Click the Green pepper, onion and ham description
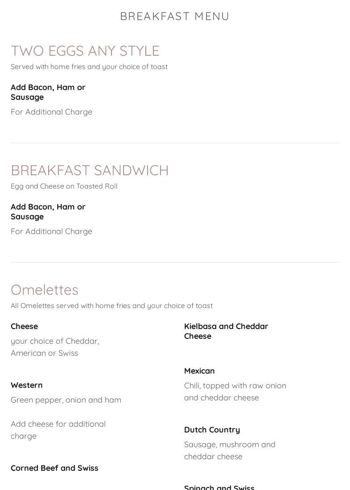Image resolution: width=350 pixels, height=490 pixels. pyautogui.click(x=66, y=400)
